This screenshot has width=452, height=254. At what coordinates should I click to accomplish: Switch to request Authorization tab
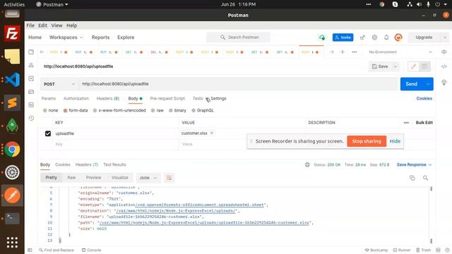[x=76, y=99]
